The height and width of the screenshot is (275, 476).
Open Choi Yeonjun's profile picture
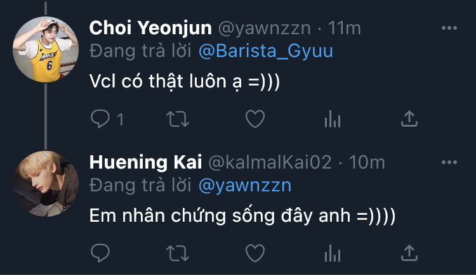pos(46,49)
